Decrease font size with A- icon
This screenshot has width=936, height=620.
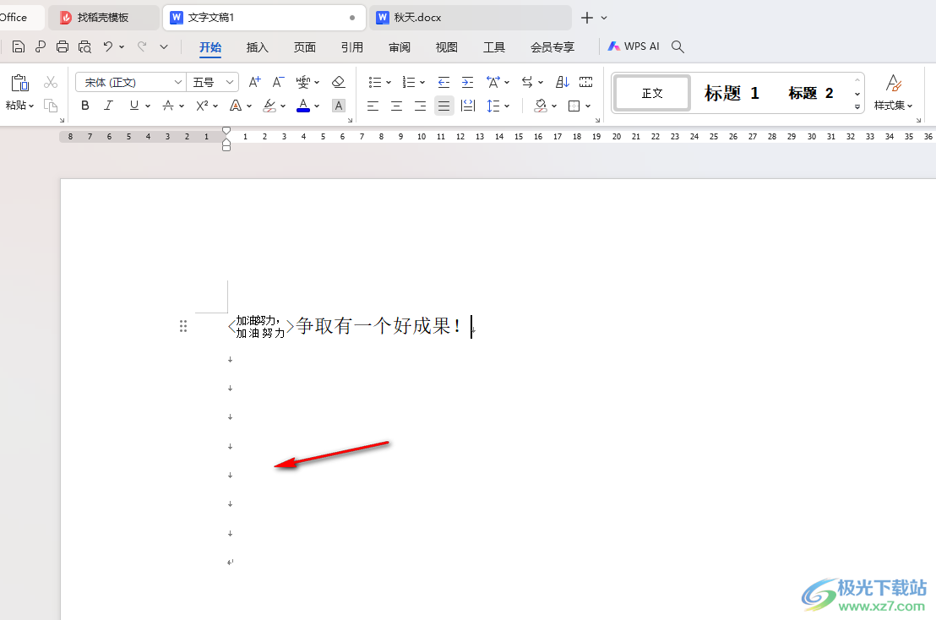278,82
